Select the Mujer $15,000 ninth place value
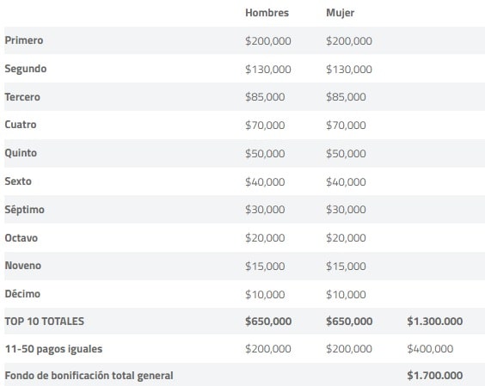485x386 pixels. pos(346,266)
